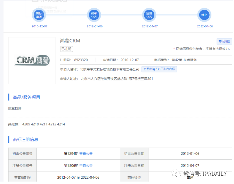Select 2012-04-07 in 注册公告日期 table cell
The height and width of the screenshot is (184, 234).
point(190,166)
